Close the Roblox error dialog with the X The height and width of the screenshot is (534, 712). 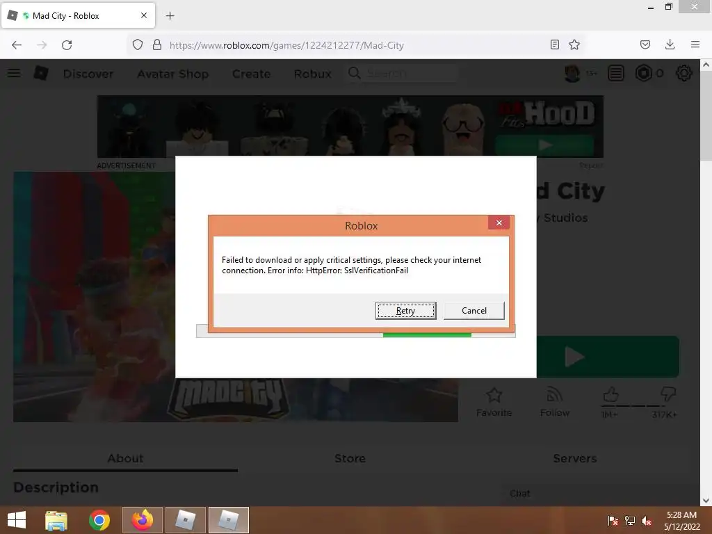(x=499, y=222)
